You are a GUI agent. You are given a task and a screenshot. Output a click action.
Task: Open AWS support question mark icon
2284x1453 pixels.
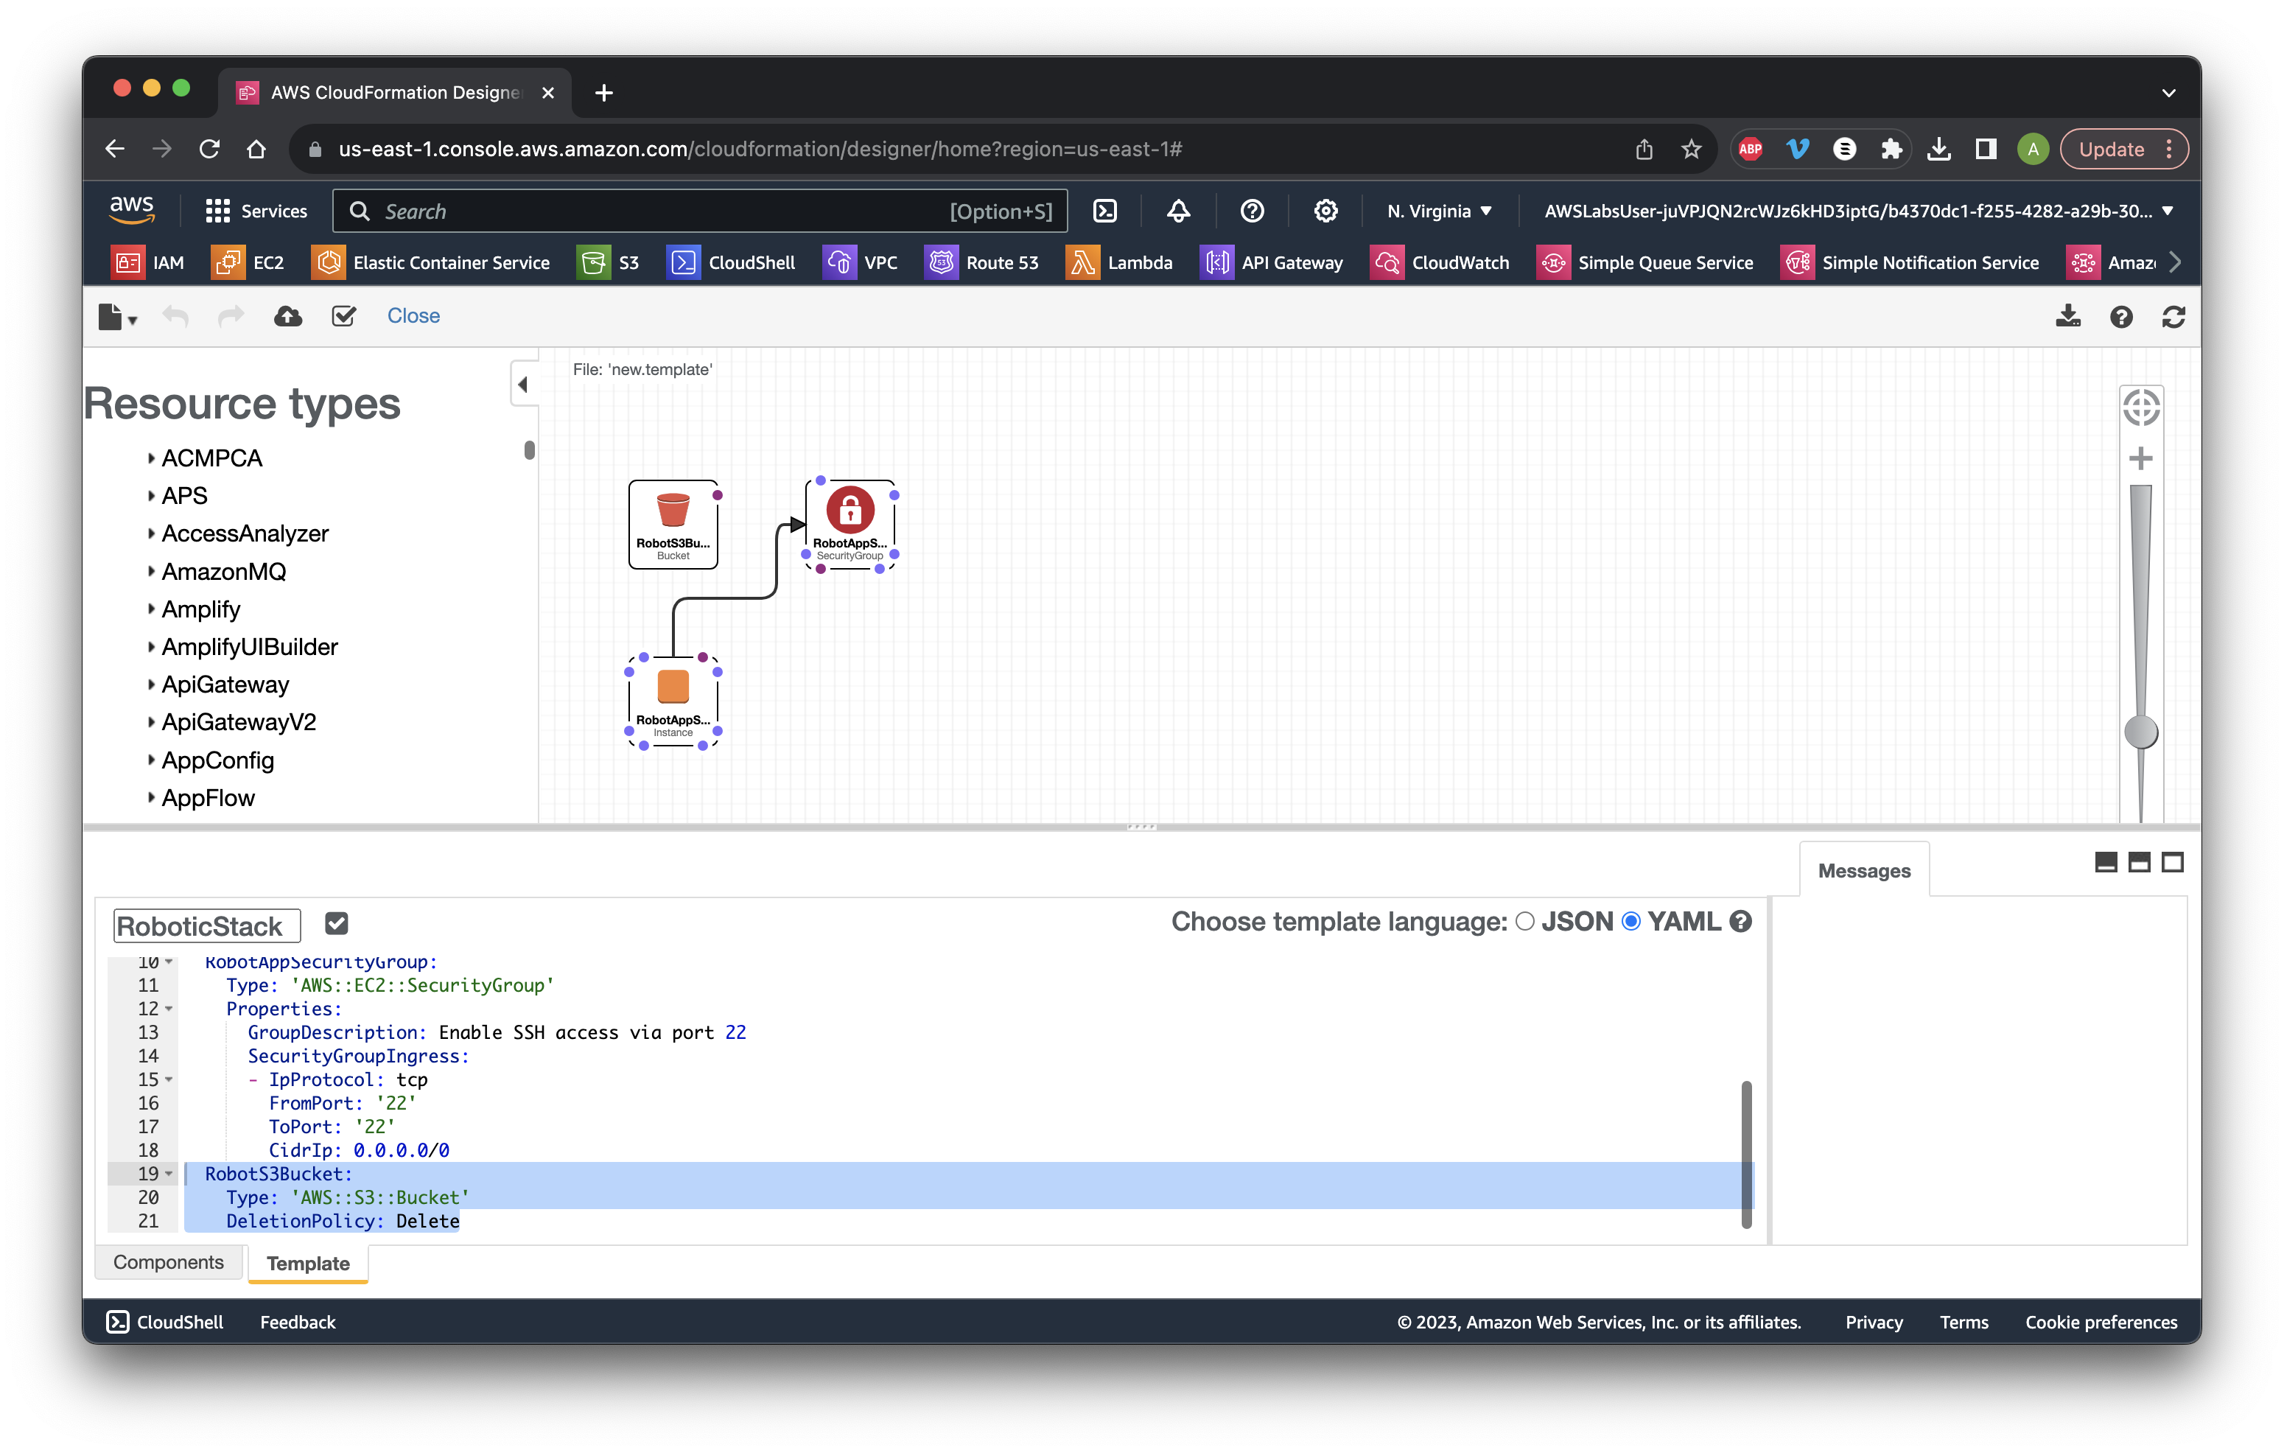tap(1252, 211)
